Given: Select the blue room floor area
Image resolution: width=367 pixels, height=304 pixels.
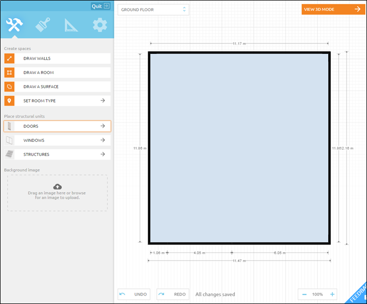Looking at the screenshot, I should pyautogui.click(x=239, y=148).
